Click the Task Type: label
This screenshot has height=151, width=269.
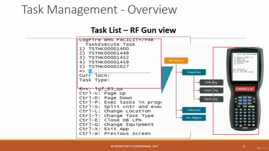94,80
